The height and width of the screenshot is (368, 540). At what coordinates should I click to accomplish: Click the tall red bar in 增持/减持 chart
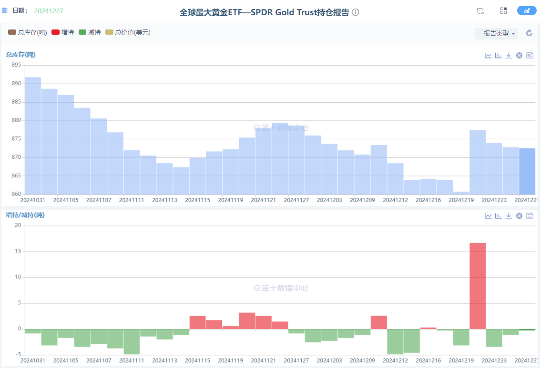[x=478, y=285]
